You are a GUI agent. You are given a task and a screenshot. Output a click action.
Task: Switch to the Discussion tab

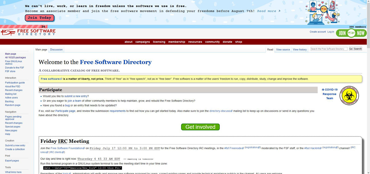(x=56, y=49)
